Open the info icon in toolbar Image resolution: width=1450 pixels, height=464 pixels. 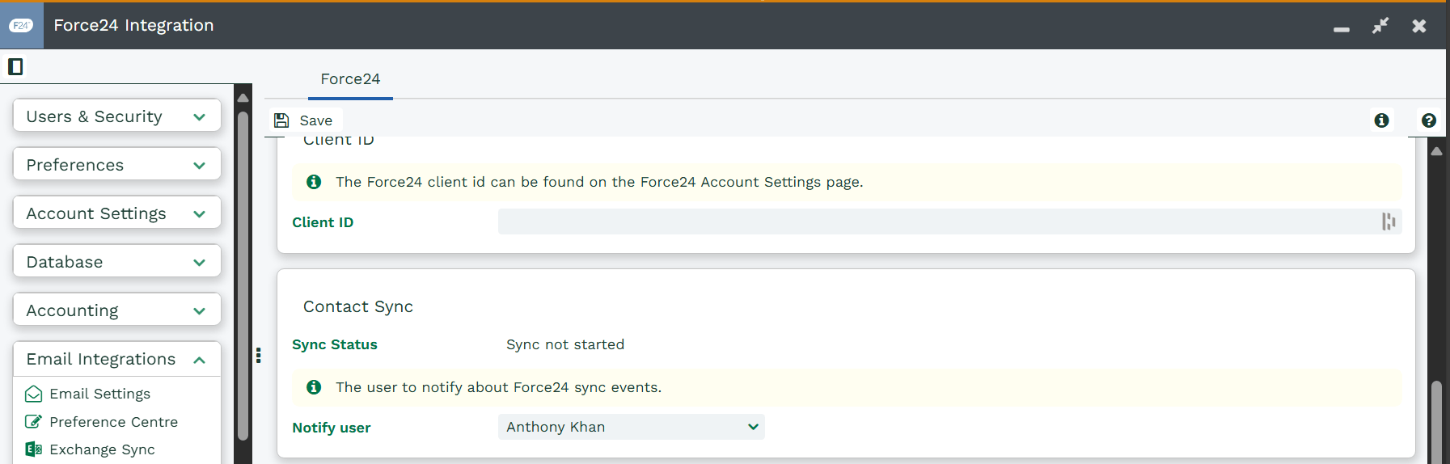click(x=1381, y=120)
